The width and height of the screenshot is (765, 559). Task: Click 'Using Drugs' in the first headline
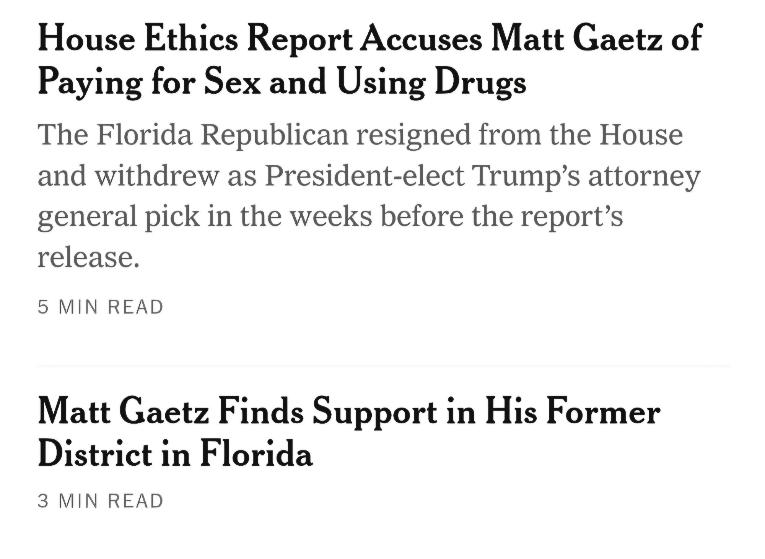pyautogui.click(x=431, y=82)
